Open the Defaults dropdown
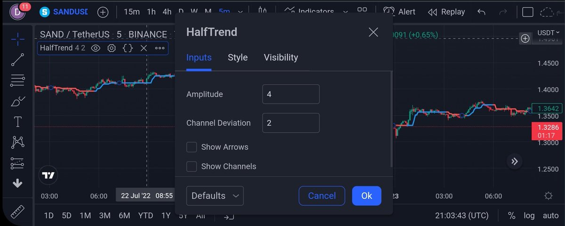The width and height of the screenshot is (565, 226). pos(215,196)
